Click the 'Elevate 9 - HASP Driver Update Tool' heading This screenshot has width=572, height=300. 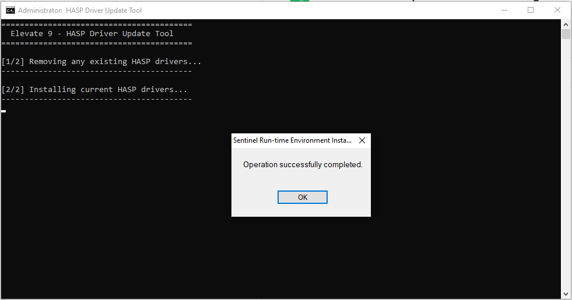click(x=92, y=34)
